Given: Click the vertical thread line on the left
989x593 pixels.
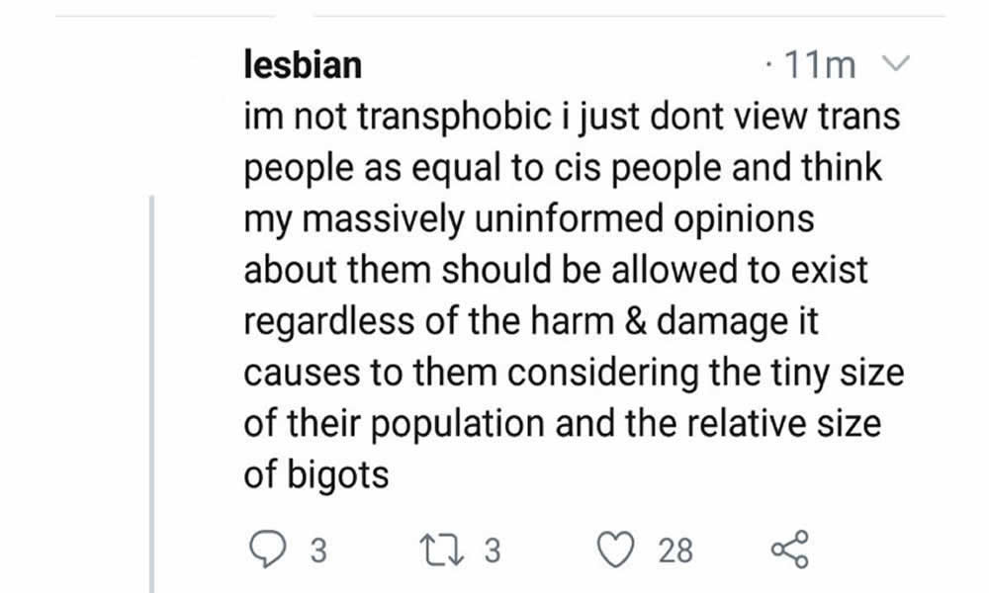Looking at the screenshot, I should (151, 395).
